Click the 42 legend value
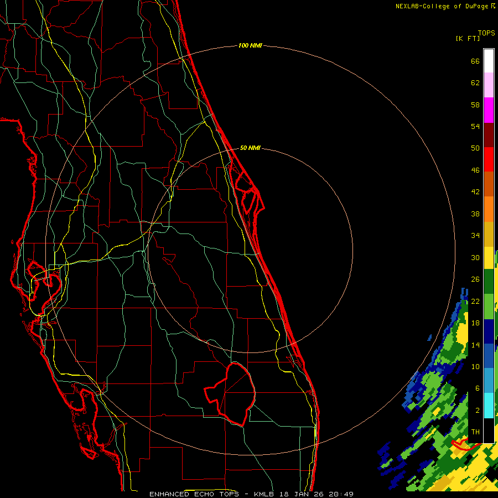The width and height of the screenshot is (498, 498). pos(475,192)
